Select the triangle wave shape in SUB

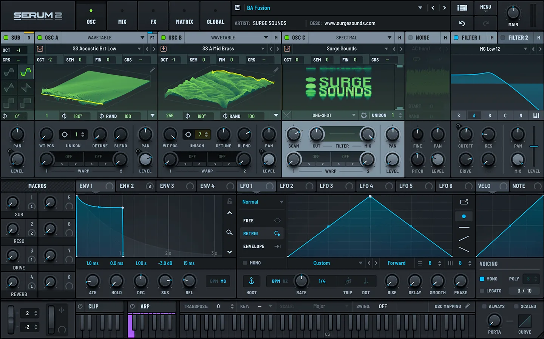point(9,88)
